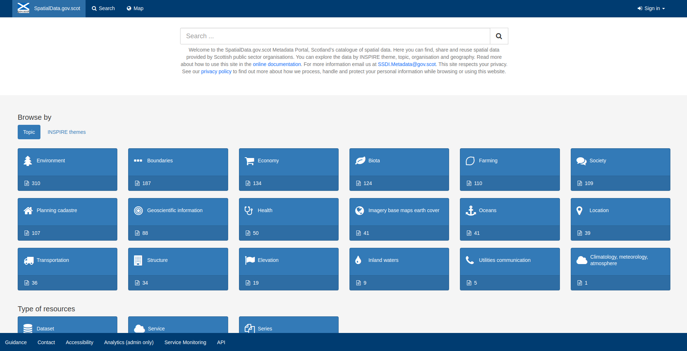Click the Inland waters droplet icon
687x351 pixels.
358,260
